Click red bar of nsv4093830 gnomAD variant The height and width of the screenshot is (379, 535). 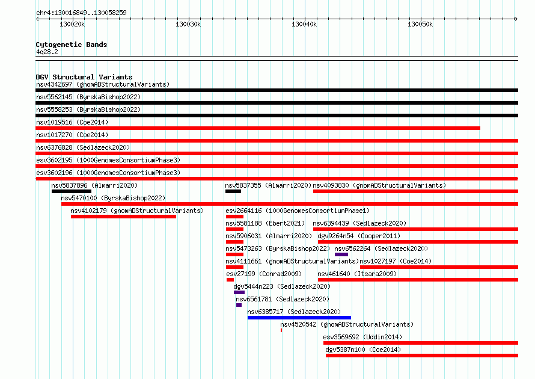[x=415, y=191]
